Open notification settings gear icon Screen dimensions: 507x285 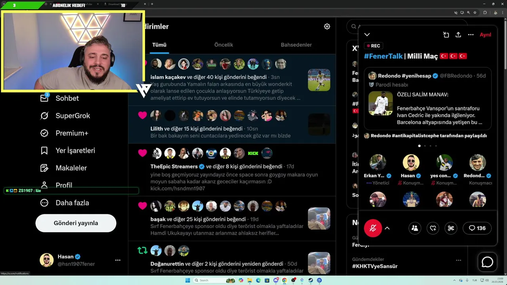(x=327, y=27)
